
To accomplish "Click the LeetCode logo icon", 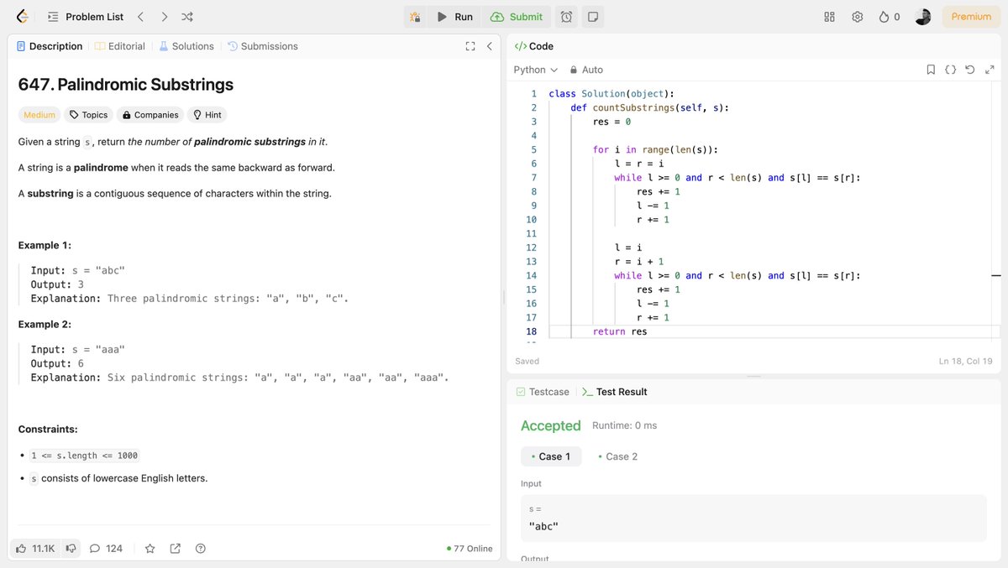I will click(x=23, y=16).
